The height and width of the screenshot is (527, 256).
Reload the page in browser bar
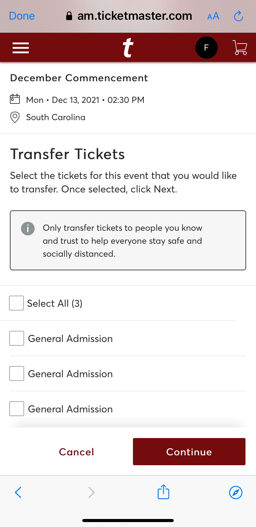[x=238, y=16]
